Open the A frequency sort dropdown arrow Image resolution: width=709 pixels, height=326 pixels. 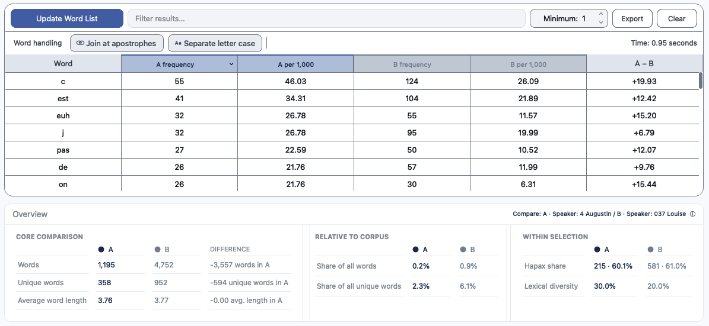tap(231, 64)
